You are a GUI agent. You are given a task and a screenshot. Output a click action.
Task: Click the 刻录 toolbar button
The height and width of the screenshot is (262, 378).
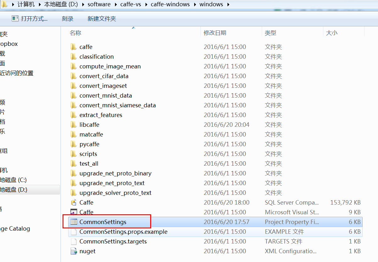(68, 19)
